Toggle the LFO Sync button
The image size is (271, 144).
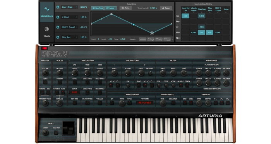pos(75,82)
